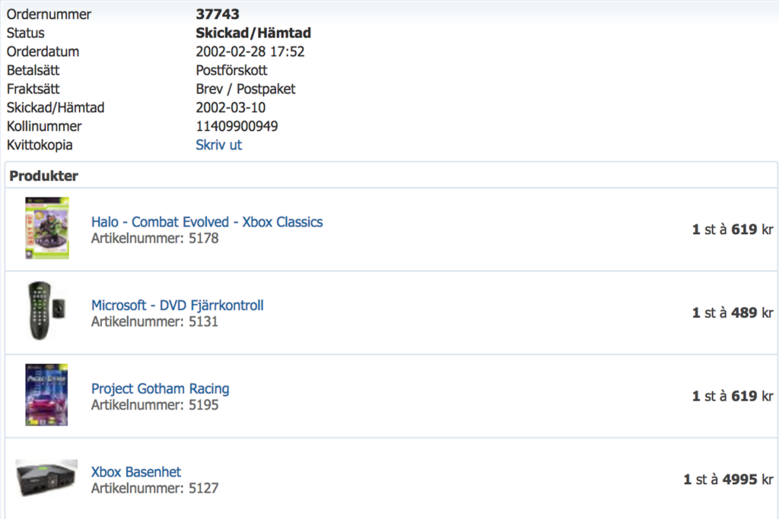Click the Postförskott payment method text
Viewport: 779px width, 519px height.
coord(231,70)
